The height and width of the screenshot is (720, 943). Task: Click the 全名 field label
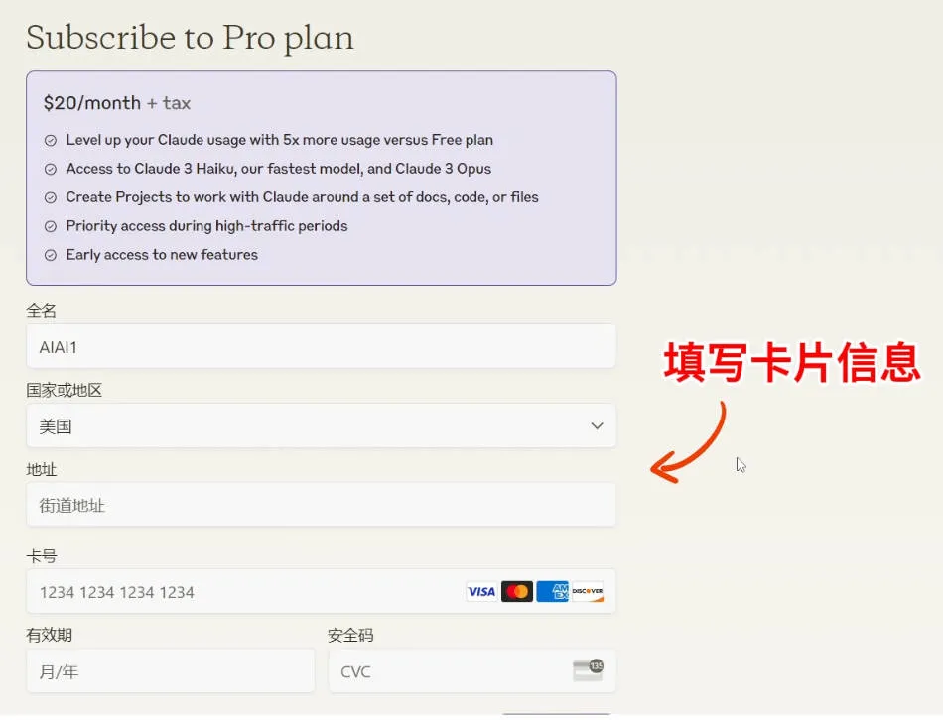point(42,311)
